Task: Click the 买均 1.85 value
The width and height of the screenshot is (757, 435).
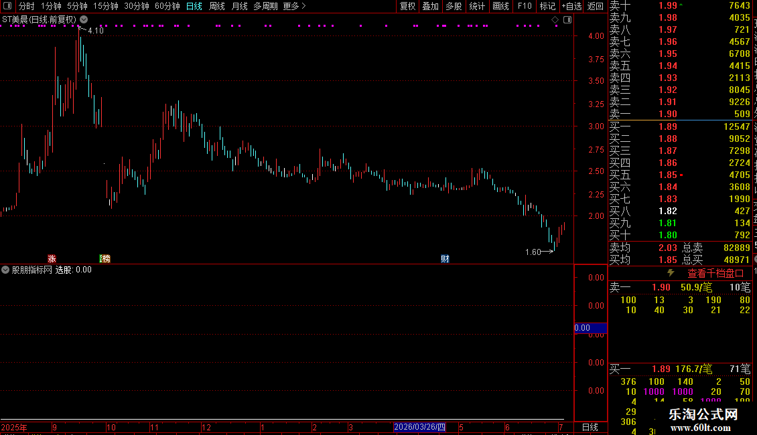Action: coord(668,260)
